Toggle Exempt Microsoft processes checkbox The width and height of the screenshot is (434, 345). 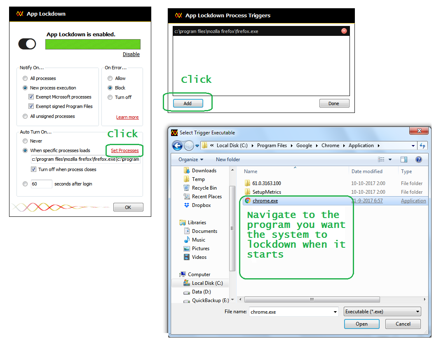coord(31,97)
